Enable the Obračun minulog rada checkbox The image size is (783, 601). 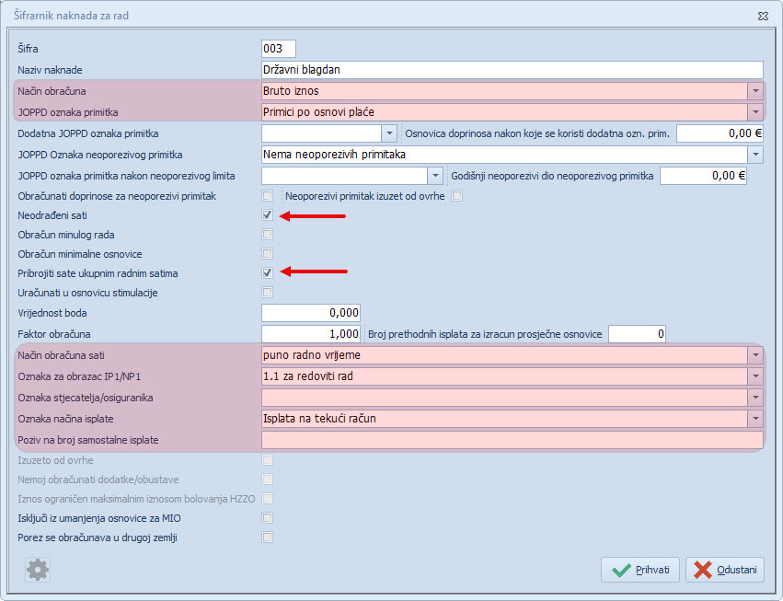268,235
